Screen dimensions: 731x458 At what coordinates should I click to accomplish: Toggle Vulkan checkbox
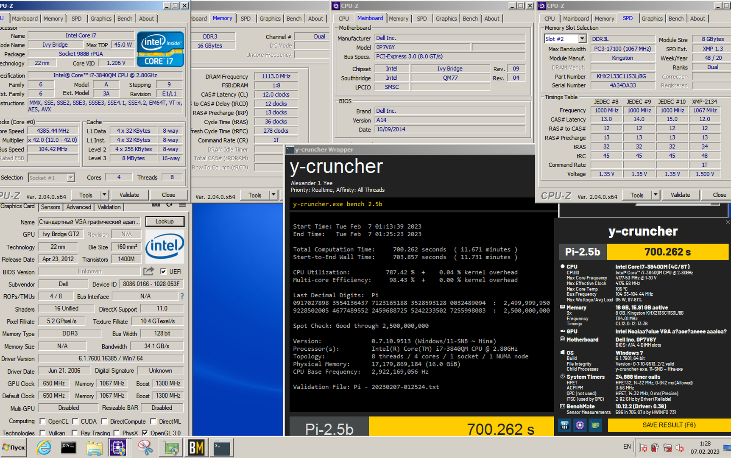coord(42,433)
